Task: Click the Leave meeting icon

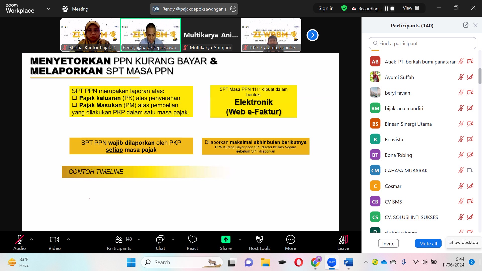Action: [343, 240]
